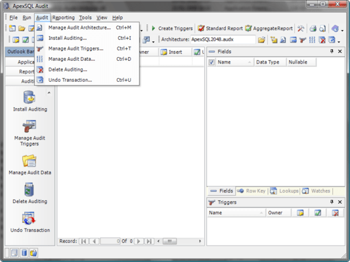The image size is (350, 262).
Task: Open the Run menu
Action: (27, 18)
